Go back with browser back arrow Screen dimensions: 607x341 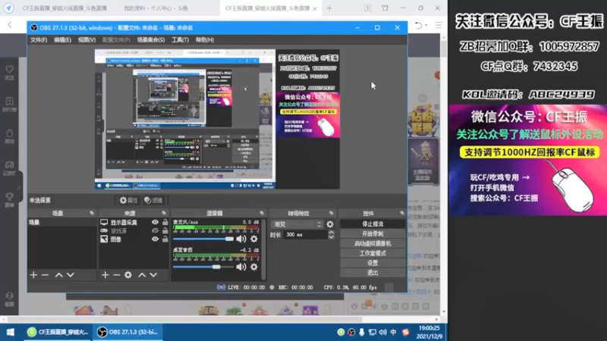pyautogui.click(x=10, y=25)
